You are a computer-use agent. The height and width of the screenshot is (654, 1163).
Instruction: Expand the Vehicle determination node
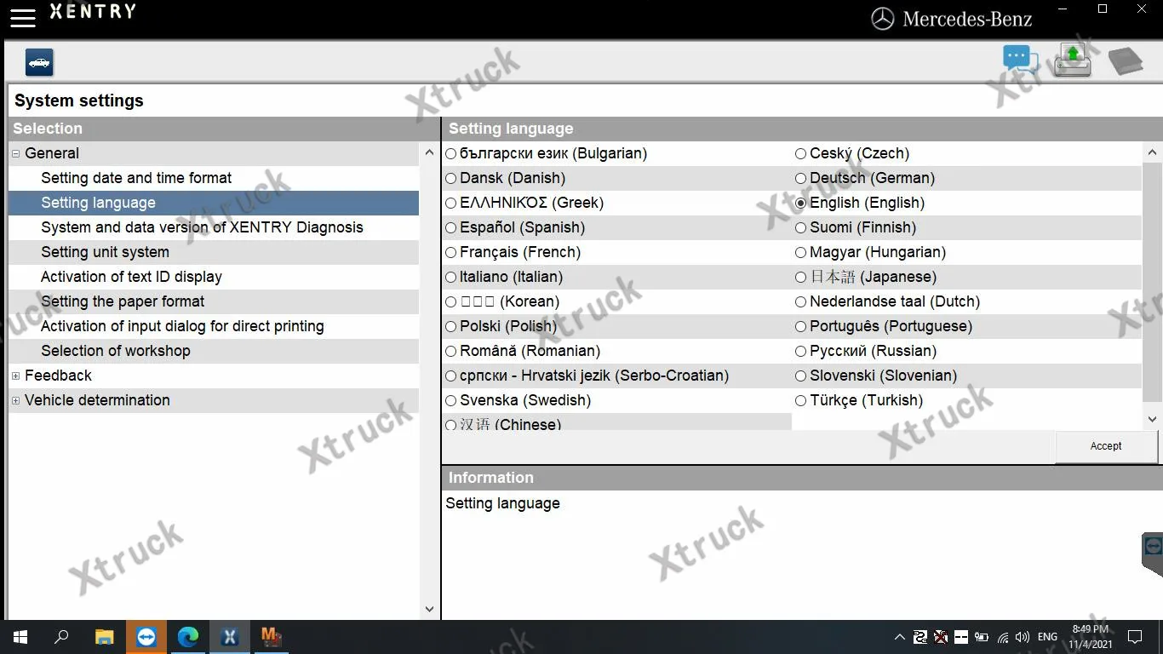(x=15, y=401)
